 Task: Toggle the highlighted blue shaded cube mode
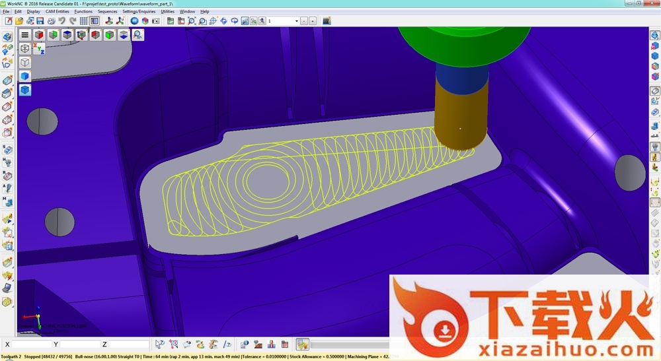pos(25,90)
